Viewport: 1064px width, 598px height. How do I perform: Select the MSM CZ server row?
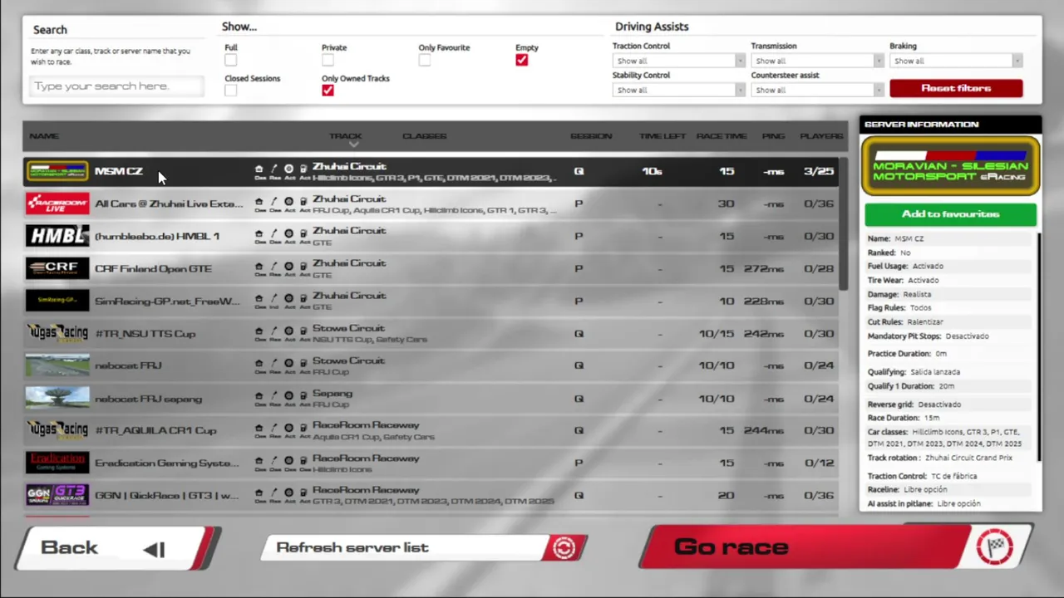click(431, 171)
